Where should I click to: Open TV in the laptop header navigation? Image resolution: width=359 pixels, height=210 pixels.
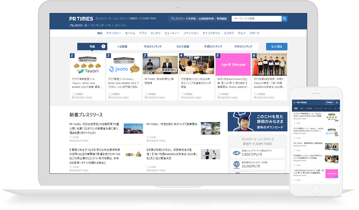pos(109,25)
